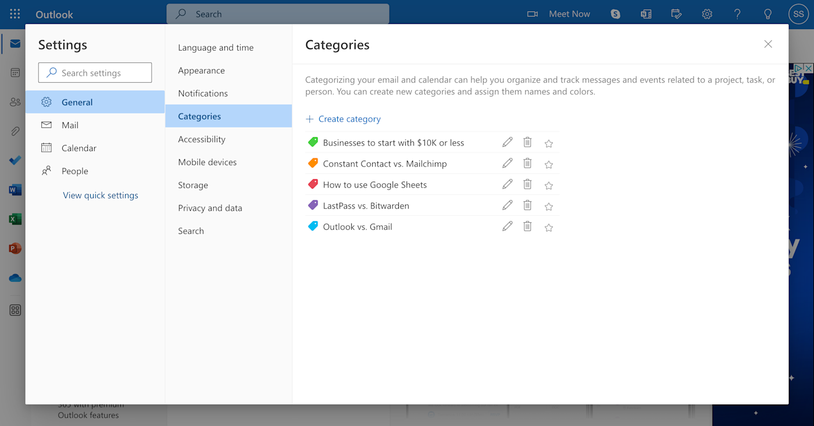814x426 pixels.
Task: Open Accessibility settings
Action: click(x=229, y=139)
